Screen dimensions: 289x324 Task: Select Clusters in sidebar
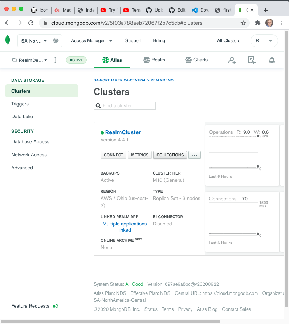tap(42, 91)
